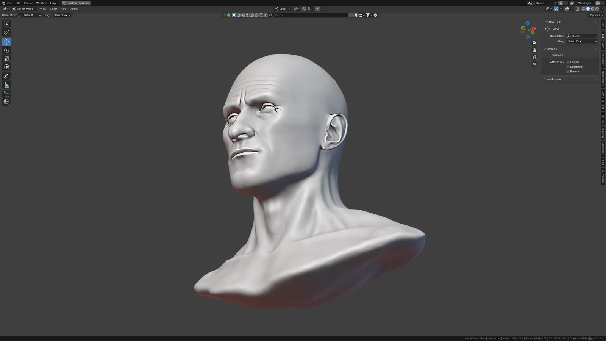The width and height of the screenshot is (606, 341).
Task: Toggle camera view icon
Action: [x=534, y=57]
